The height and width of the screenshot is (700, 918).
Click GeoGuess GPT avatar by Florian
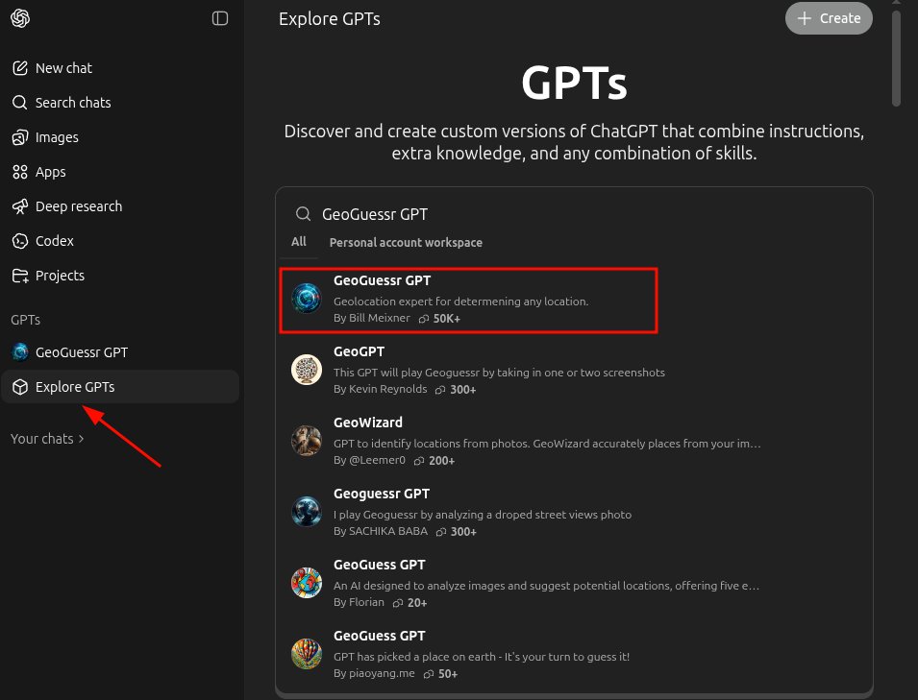coord(307,583)
